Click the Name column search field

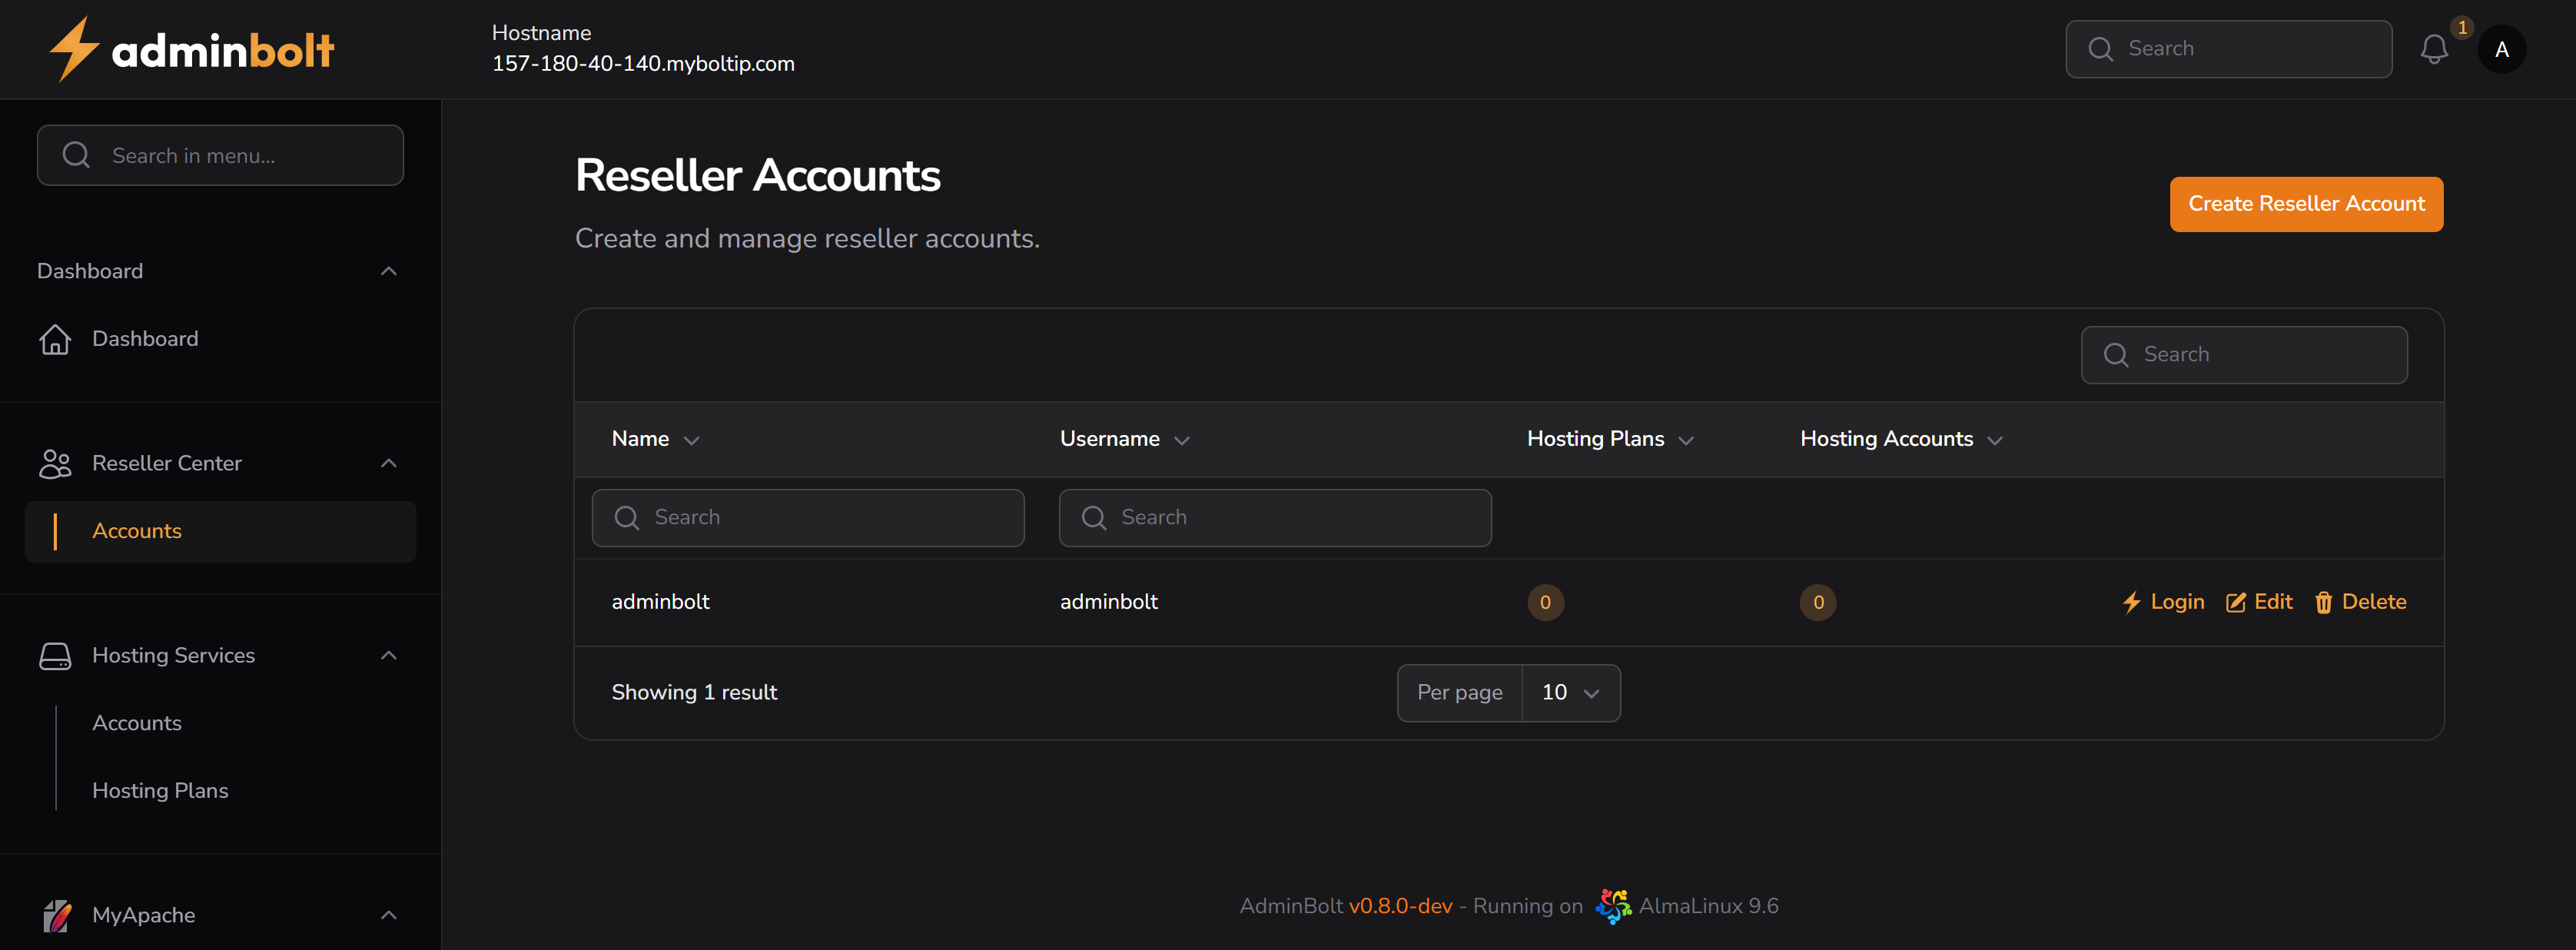808,517
